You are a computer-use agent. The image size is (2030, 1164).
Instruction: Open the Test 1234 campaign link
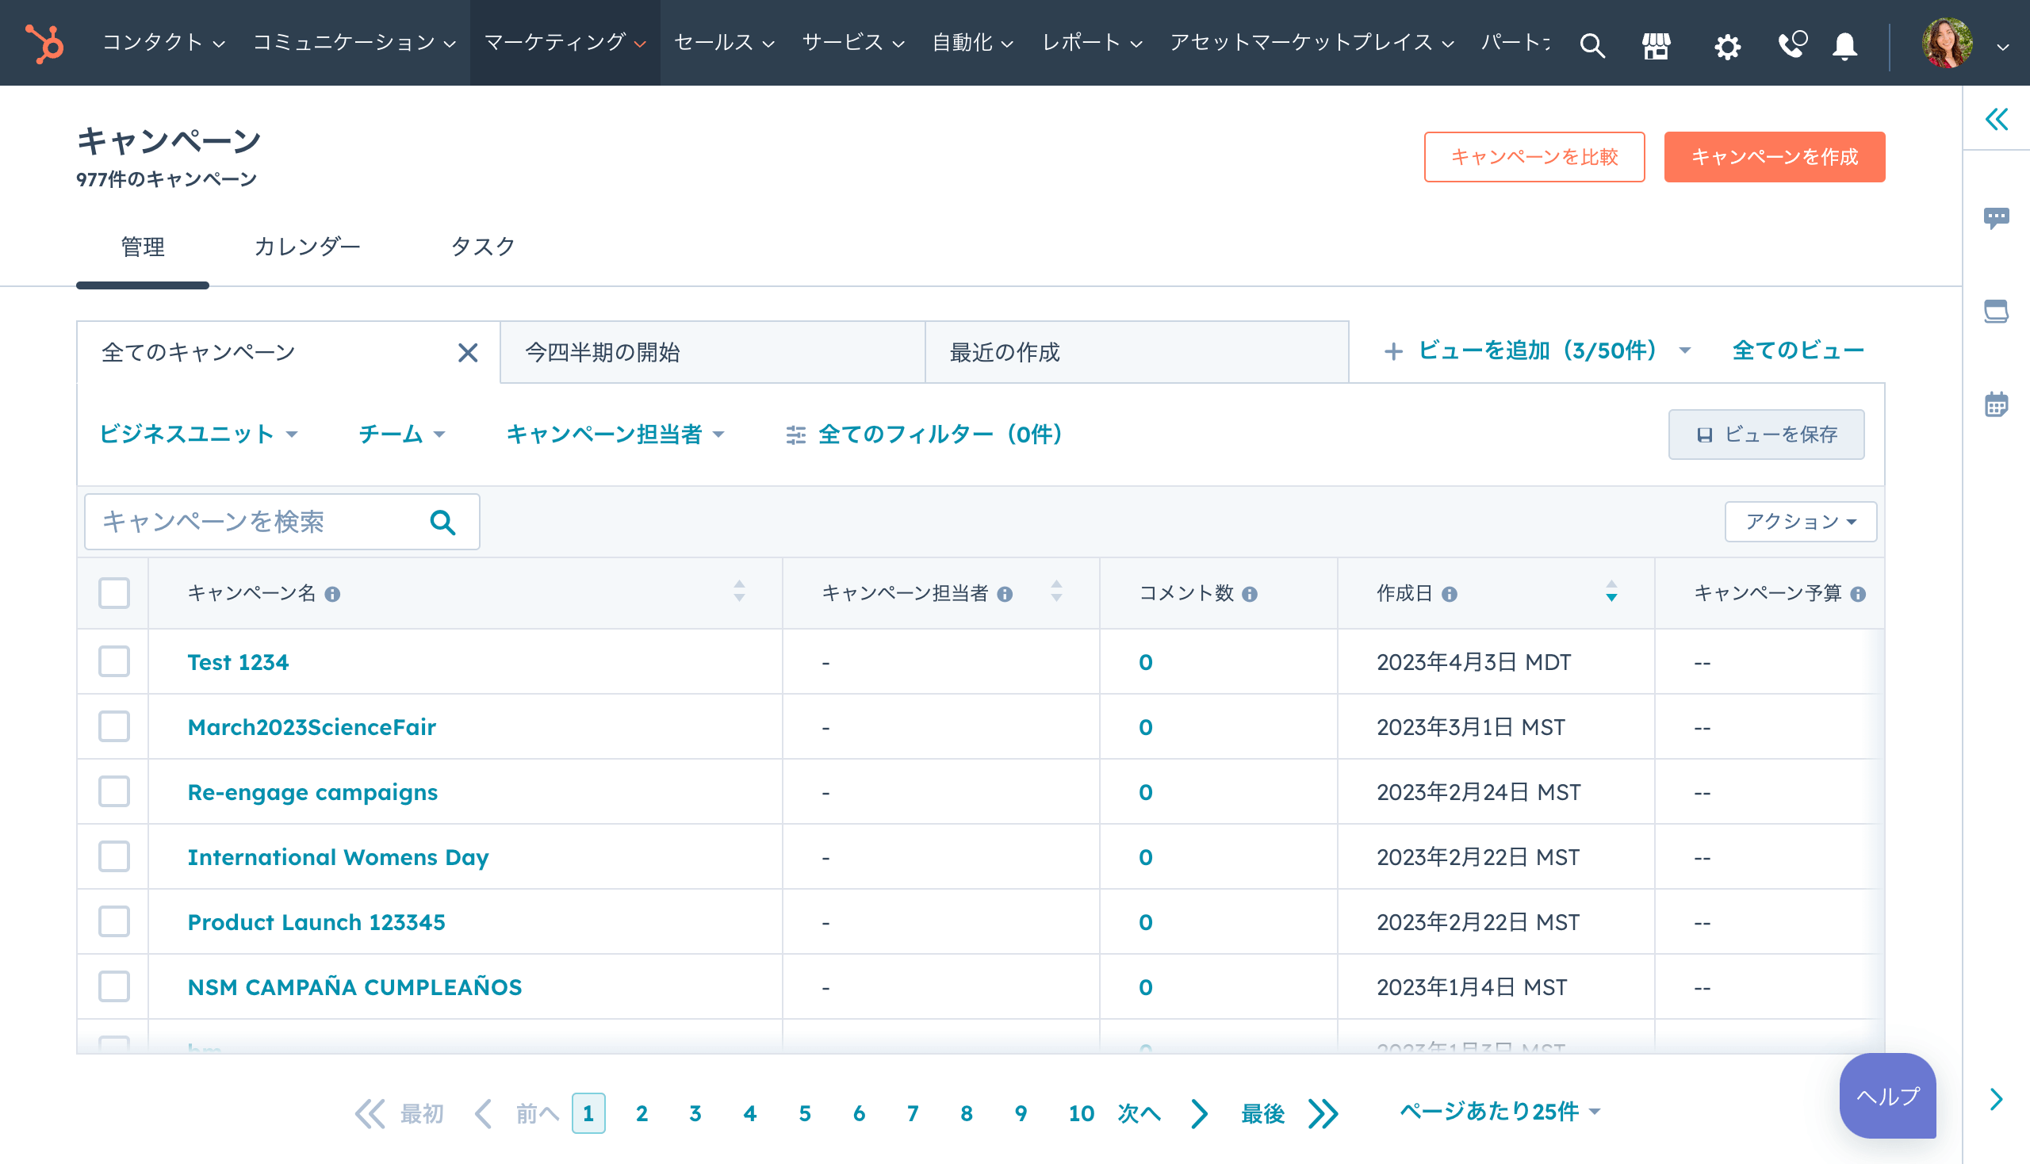coord(237,662)
